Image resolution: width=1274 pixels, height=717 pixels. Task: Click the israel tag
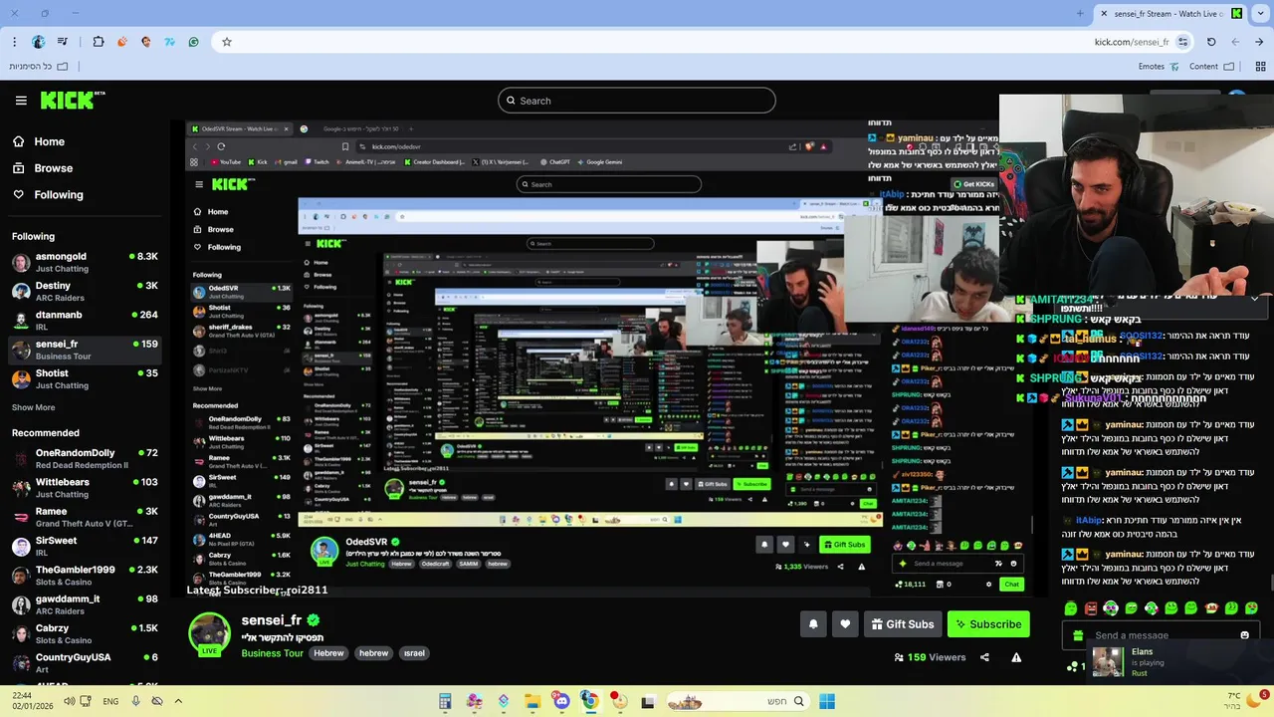[x=414, y=653]
